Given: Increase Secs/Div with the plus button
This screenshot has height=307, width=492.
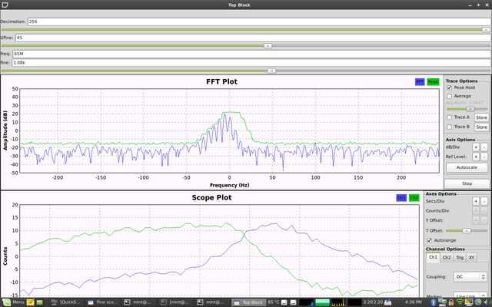Looking at the screenshot, I should (x=475, y=200).
